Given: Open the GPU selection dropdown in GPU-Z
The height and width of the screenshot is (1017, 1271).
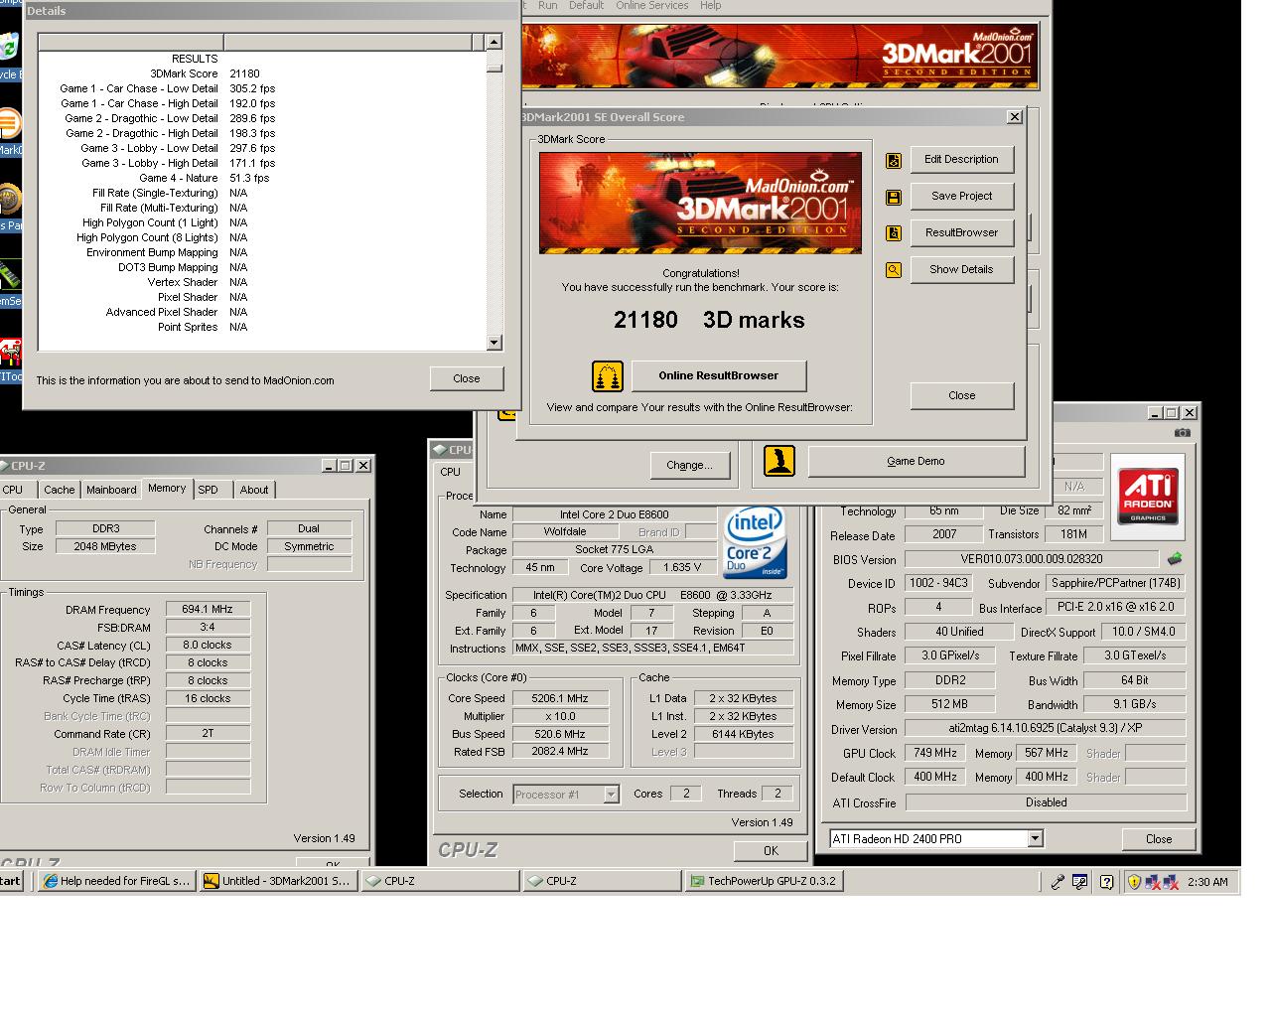Looking at the screenshot, I should click(1035, 839).
